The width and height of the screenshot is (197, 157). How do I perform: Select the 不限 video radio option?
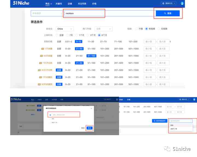pos(136,29)
